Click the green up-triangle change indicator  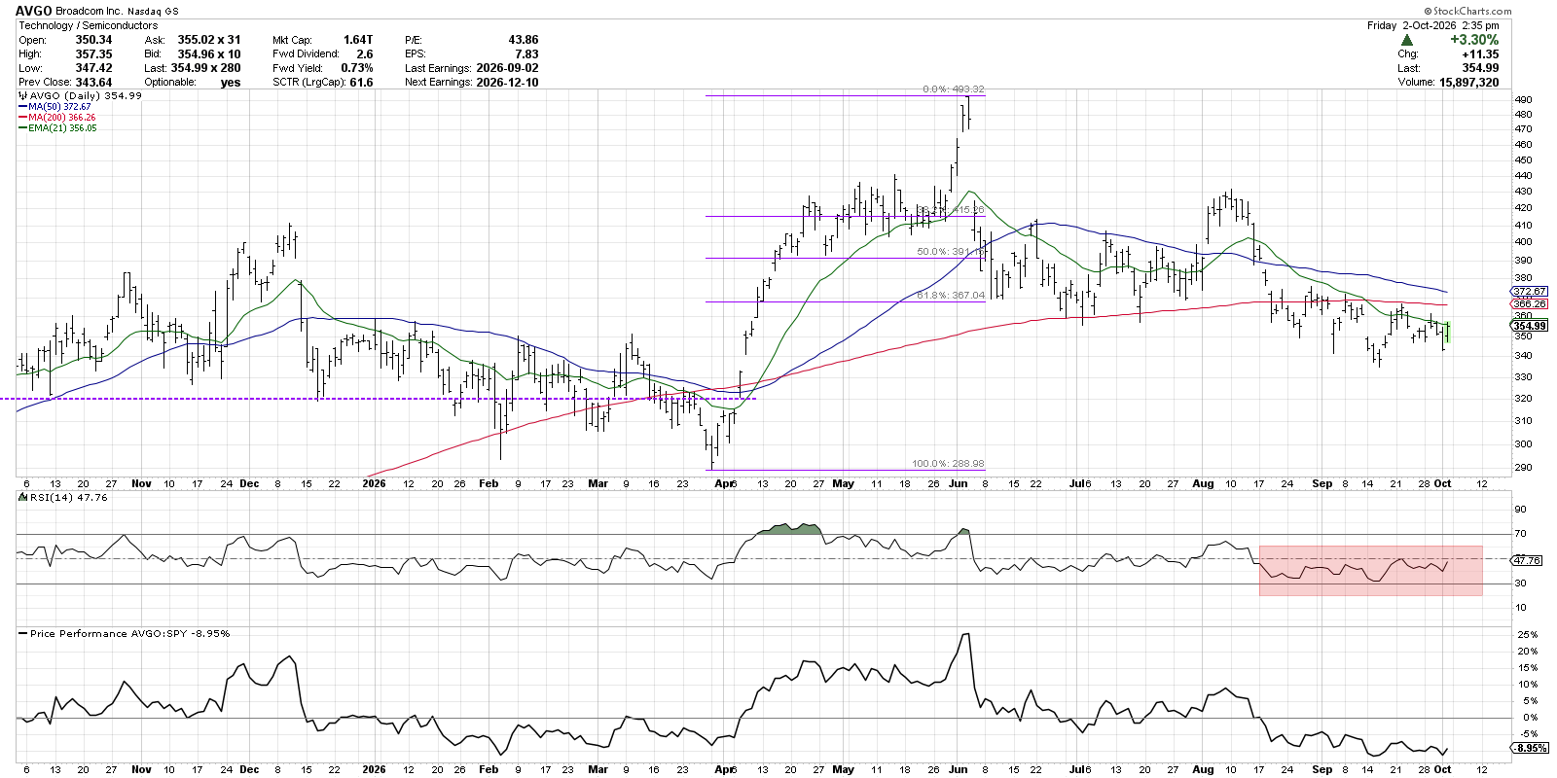pos(1407,40)
